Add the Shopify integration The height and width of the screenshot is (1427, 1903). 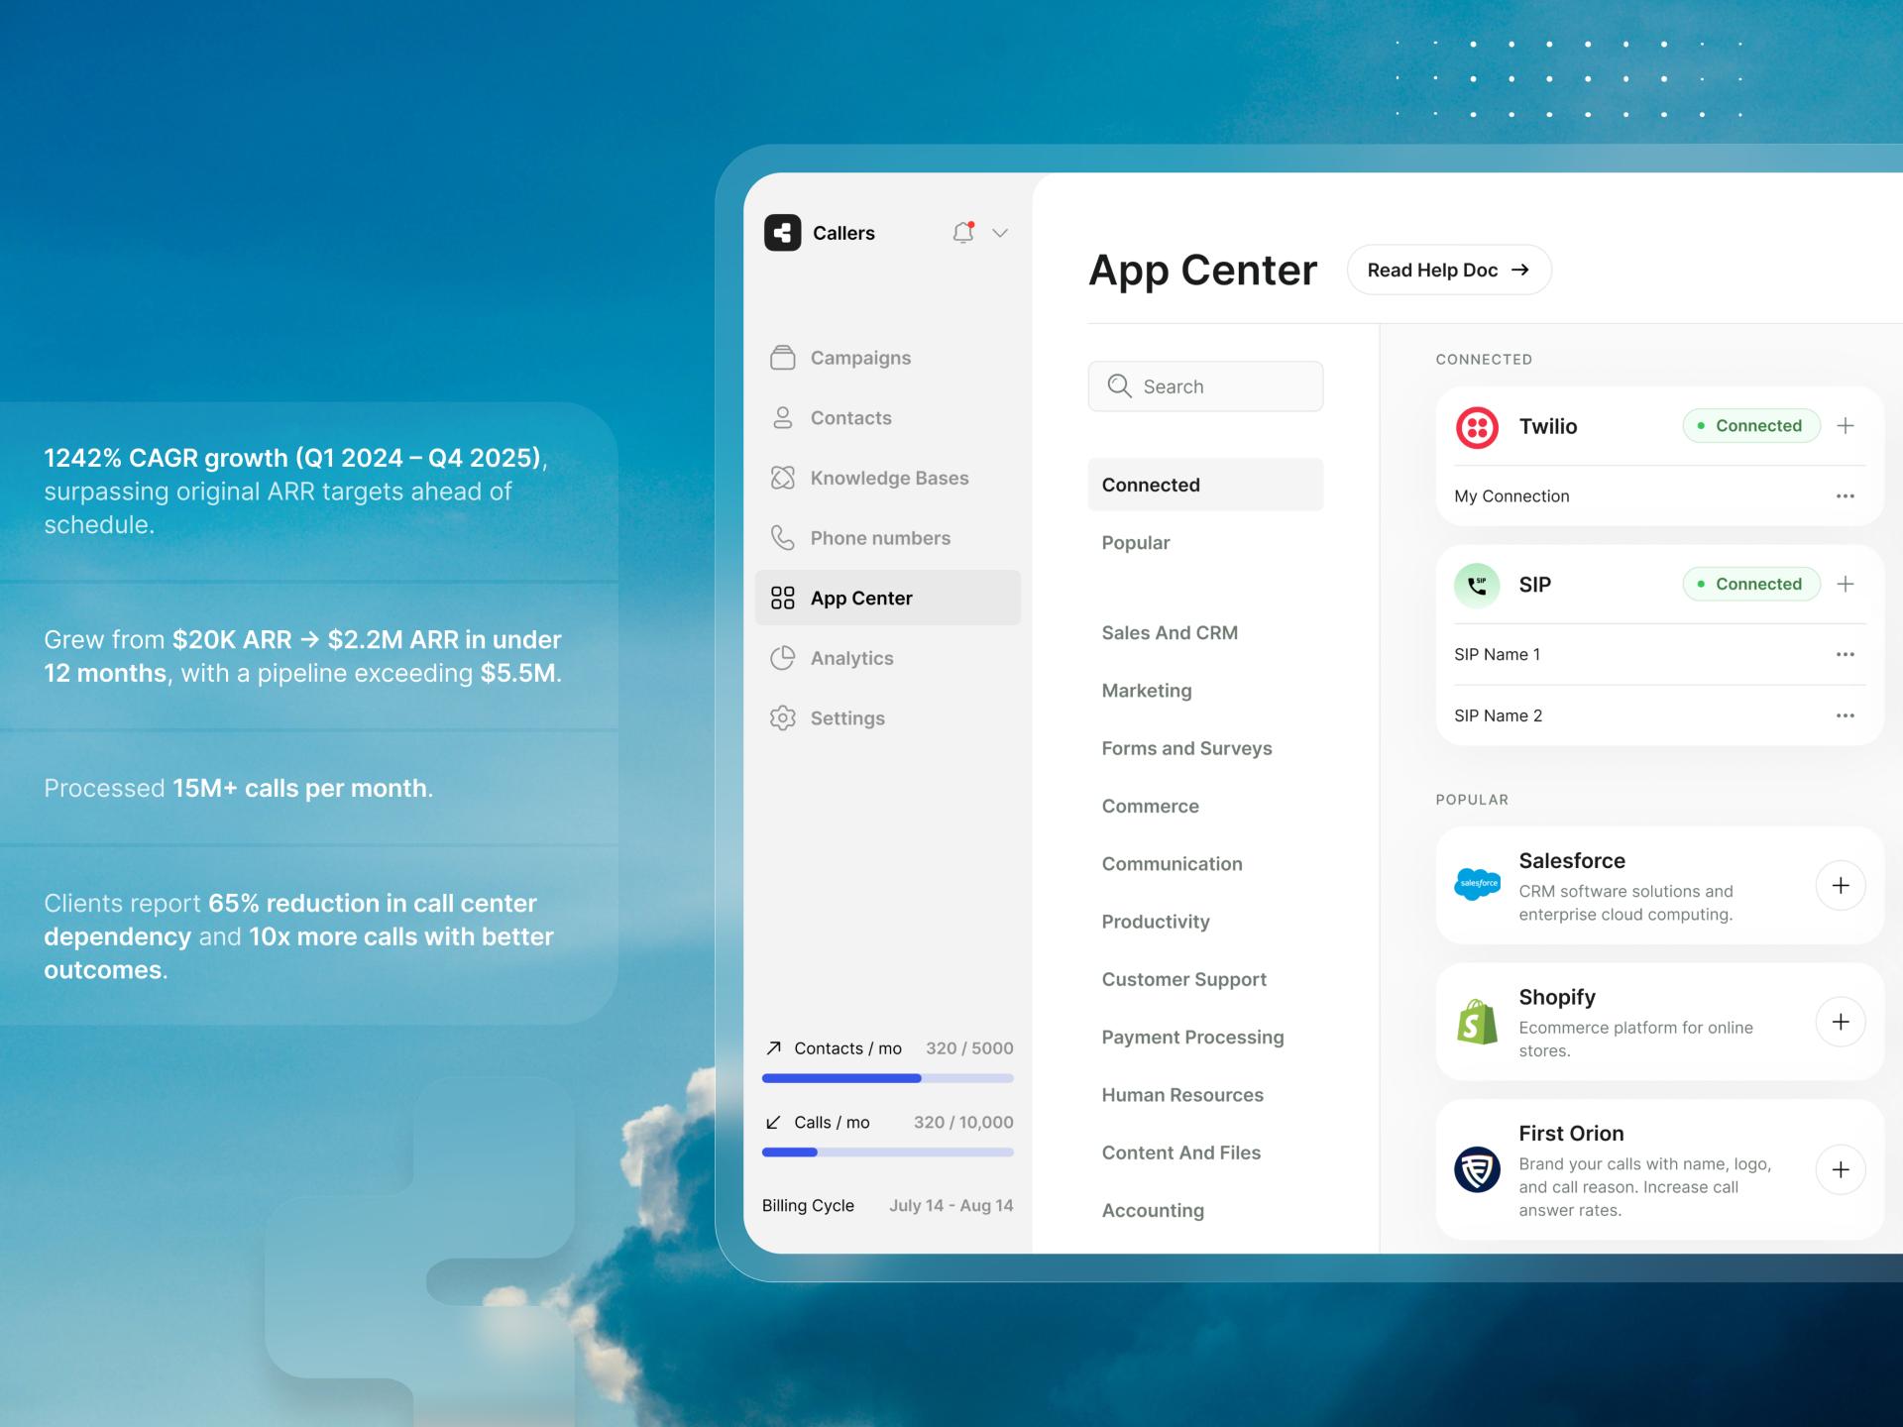tap(1840, 1022)
